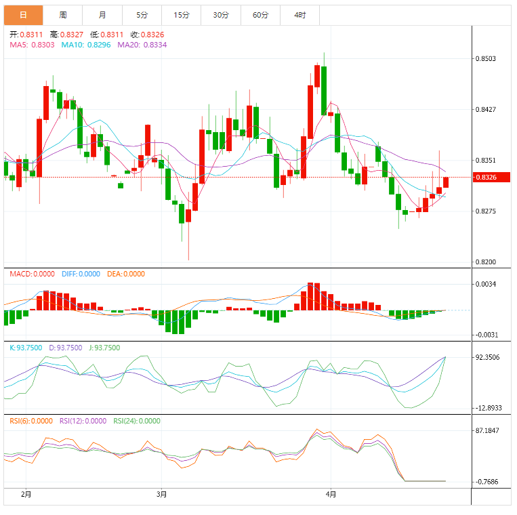The height and width of the screenshot is (515, 517).
Task: Open the 60分 interval tab
Action: coord(260,15)
